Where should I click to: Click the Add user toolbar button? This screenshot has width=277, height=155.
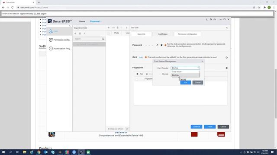pos(112,28)
